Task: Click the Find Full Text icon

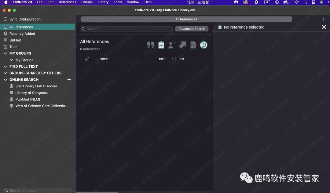Action: [193, 45]
